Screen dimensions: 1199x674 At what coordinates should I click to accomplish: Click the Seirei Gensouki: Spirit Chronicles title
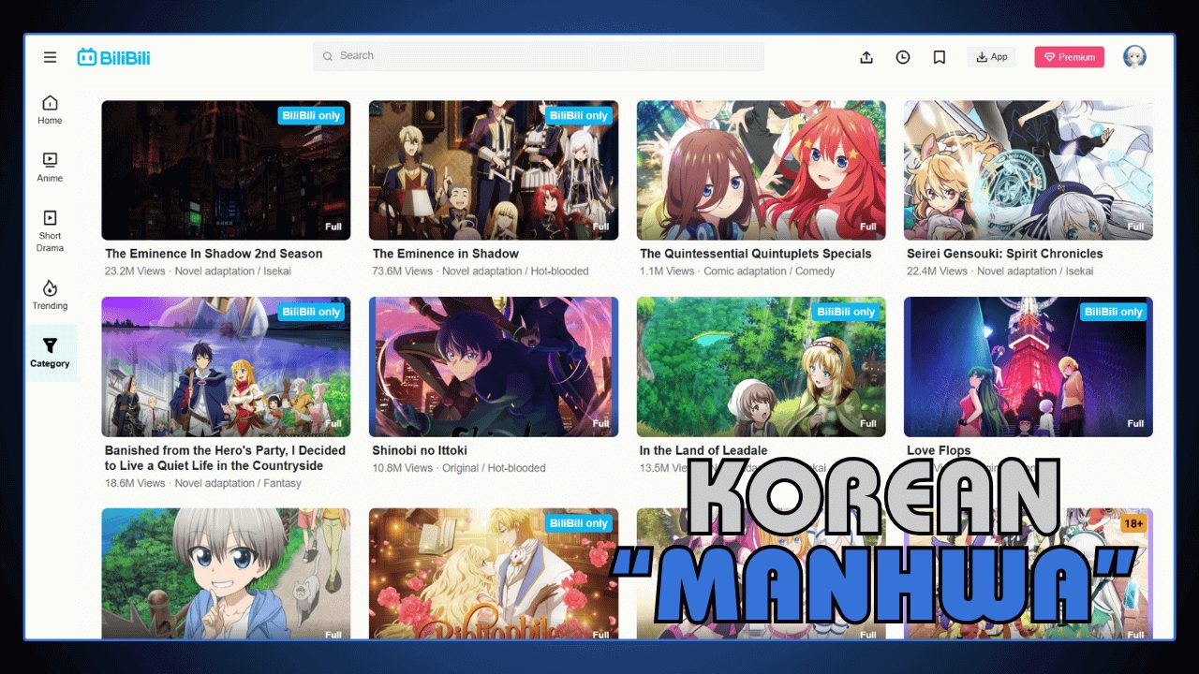point(1004,254)
